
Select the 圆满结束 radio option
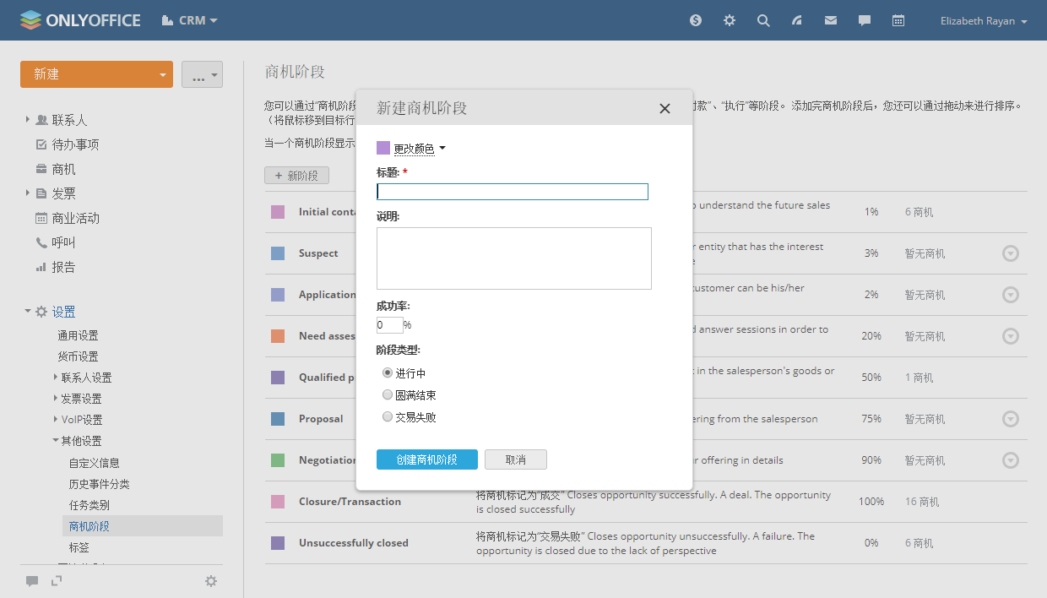coord(388,394)
